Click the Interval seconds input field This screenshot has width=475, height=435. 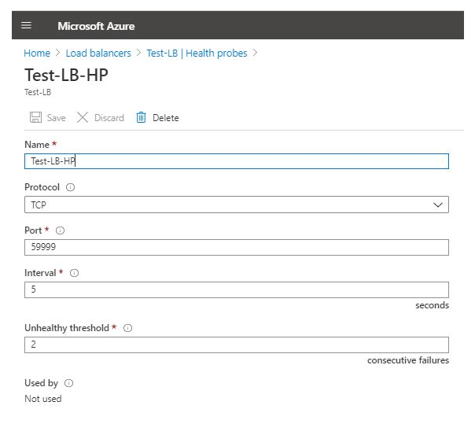tap(236, 289)
